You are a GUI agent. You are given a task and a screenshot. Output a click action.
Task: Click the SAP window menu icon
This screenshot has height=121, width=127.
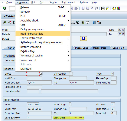[x=2, y=2]
